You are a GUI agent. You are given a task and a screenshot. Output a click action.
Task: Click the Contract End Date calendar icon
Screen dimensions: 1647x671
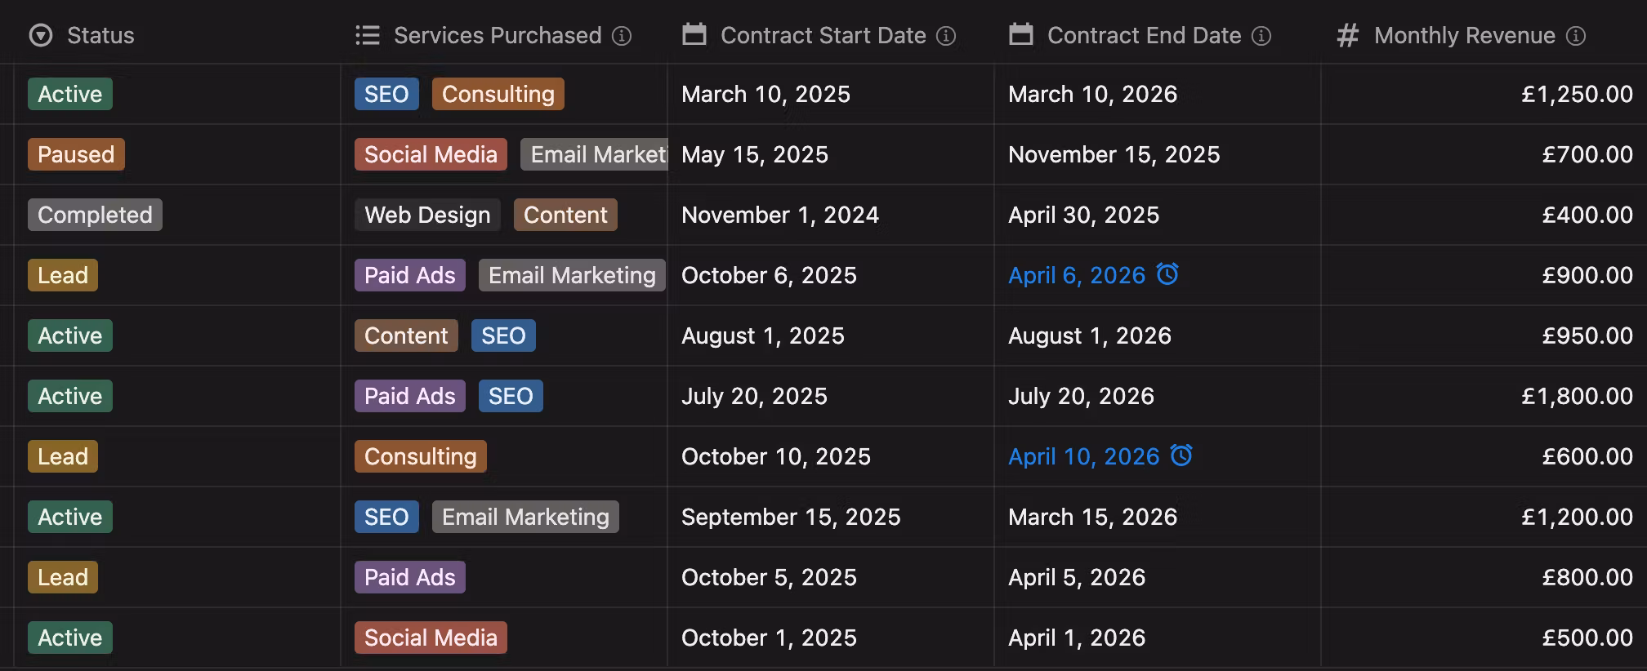click(x=1021, y=35)
